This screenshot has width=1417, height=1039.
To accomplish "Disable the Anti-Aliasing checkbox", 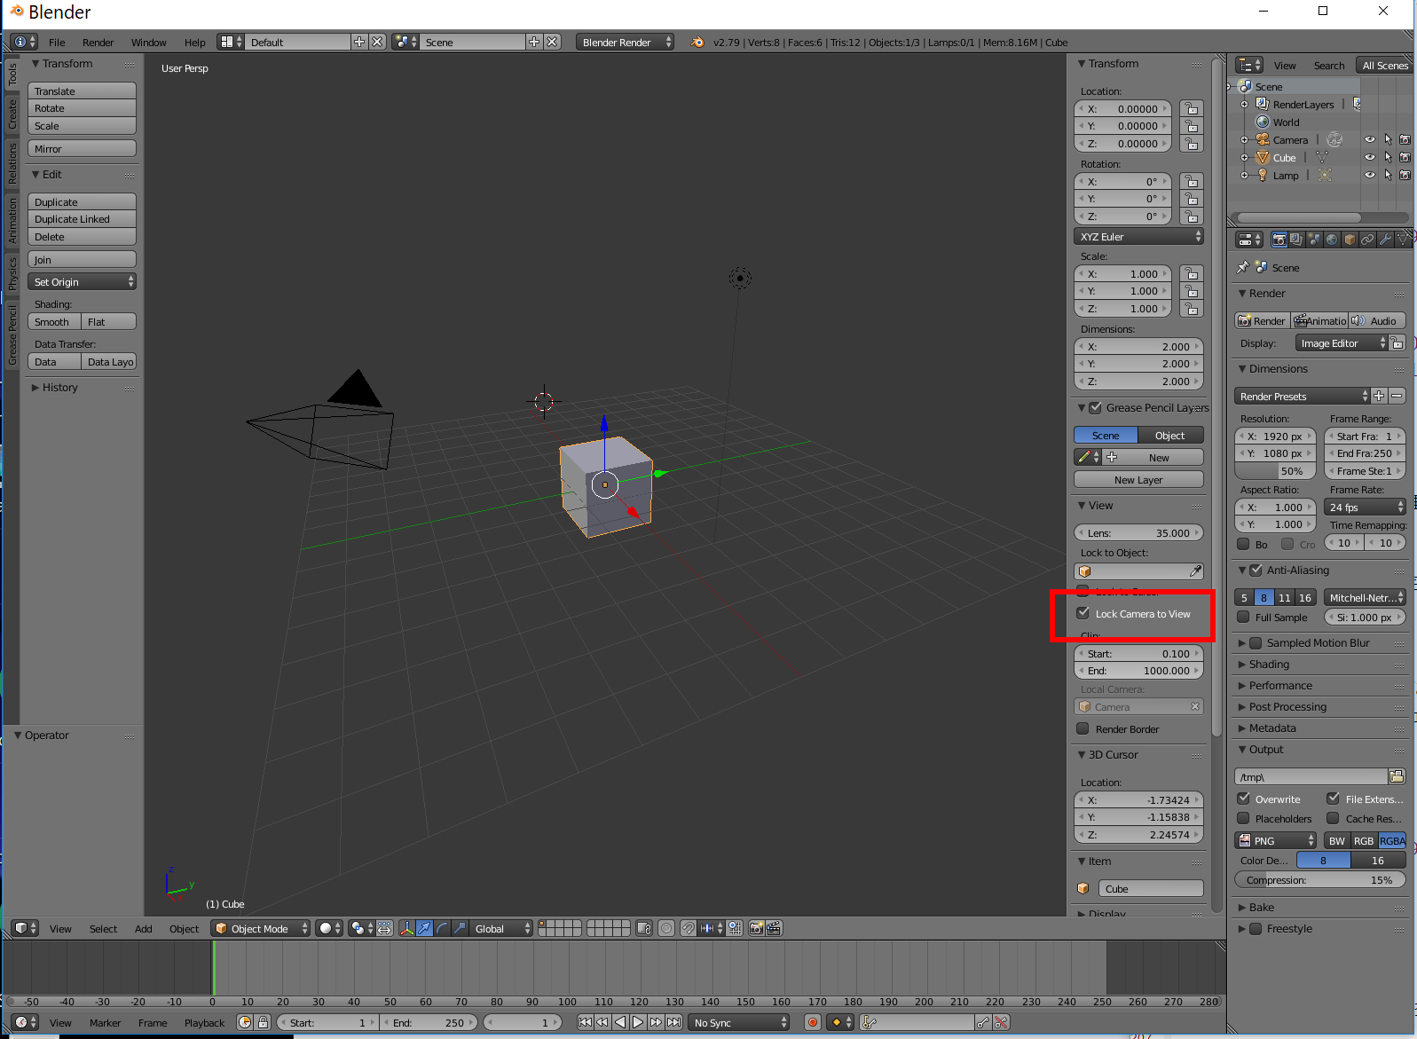I will pyautogui.click(x=1256, y=570).
